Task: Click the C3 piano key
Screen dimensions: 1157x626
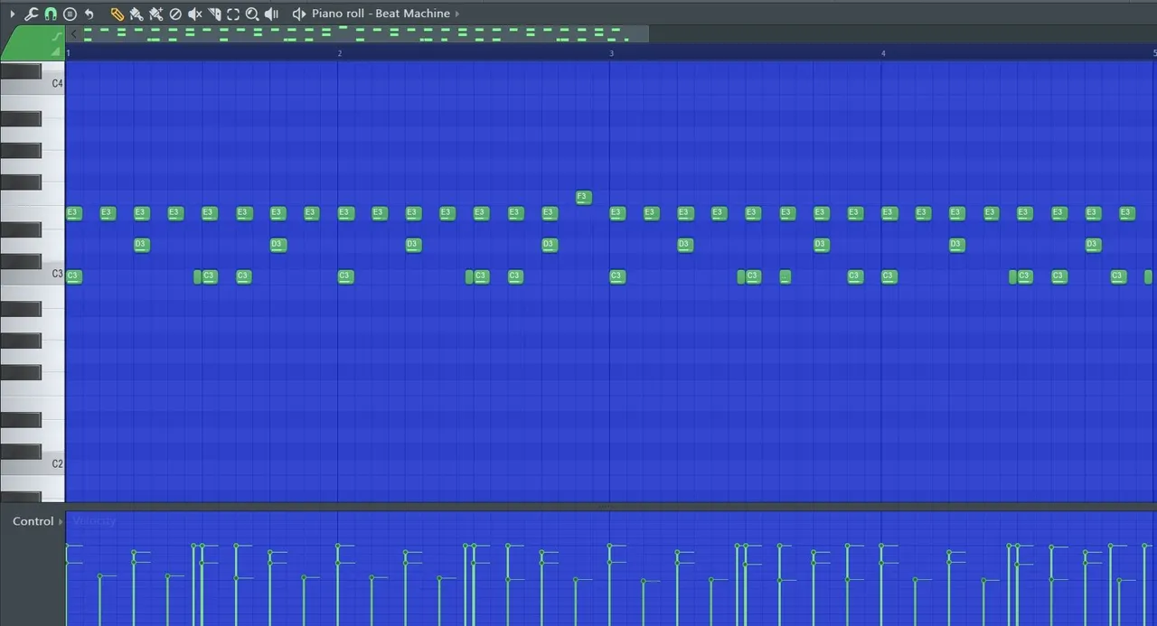Action: coord(33,274)
